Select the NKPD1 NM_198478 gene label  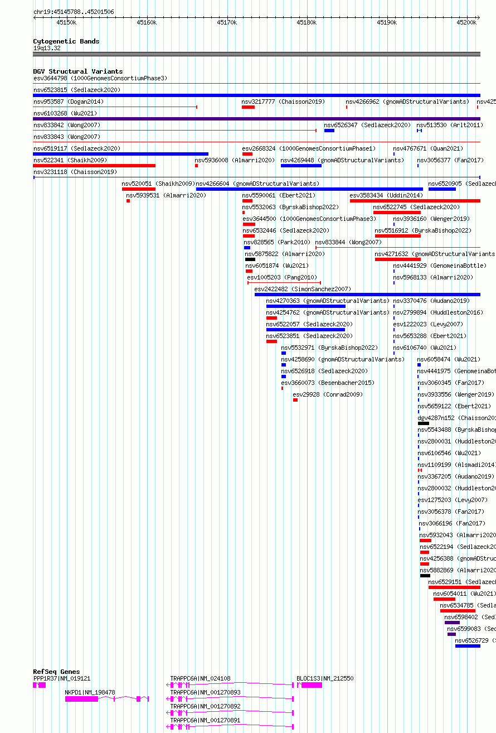tap(90, 692)
